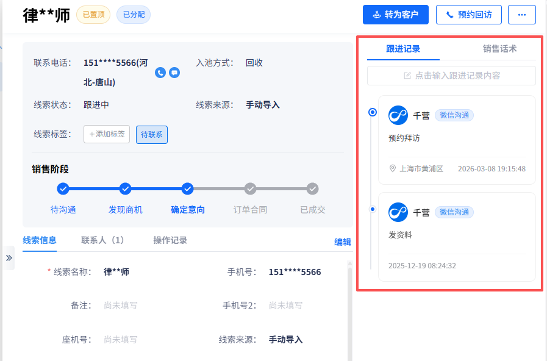The image size is (547, 361).
Task: Select the 发现商机 sales stage checkmark
Action: click(126, 188)
